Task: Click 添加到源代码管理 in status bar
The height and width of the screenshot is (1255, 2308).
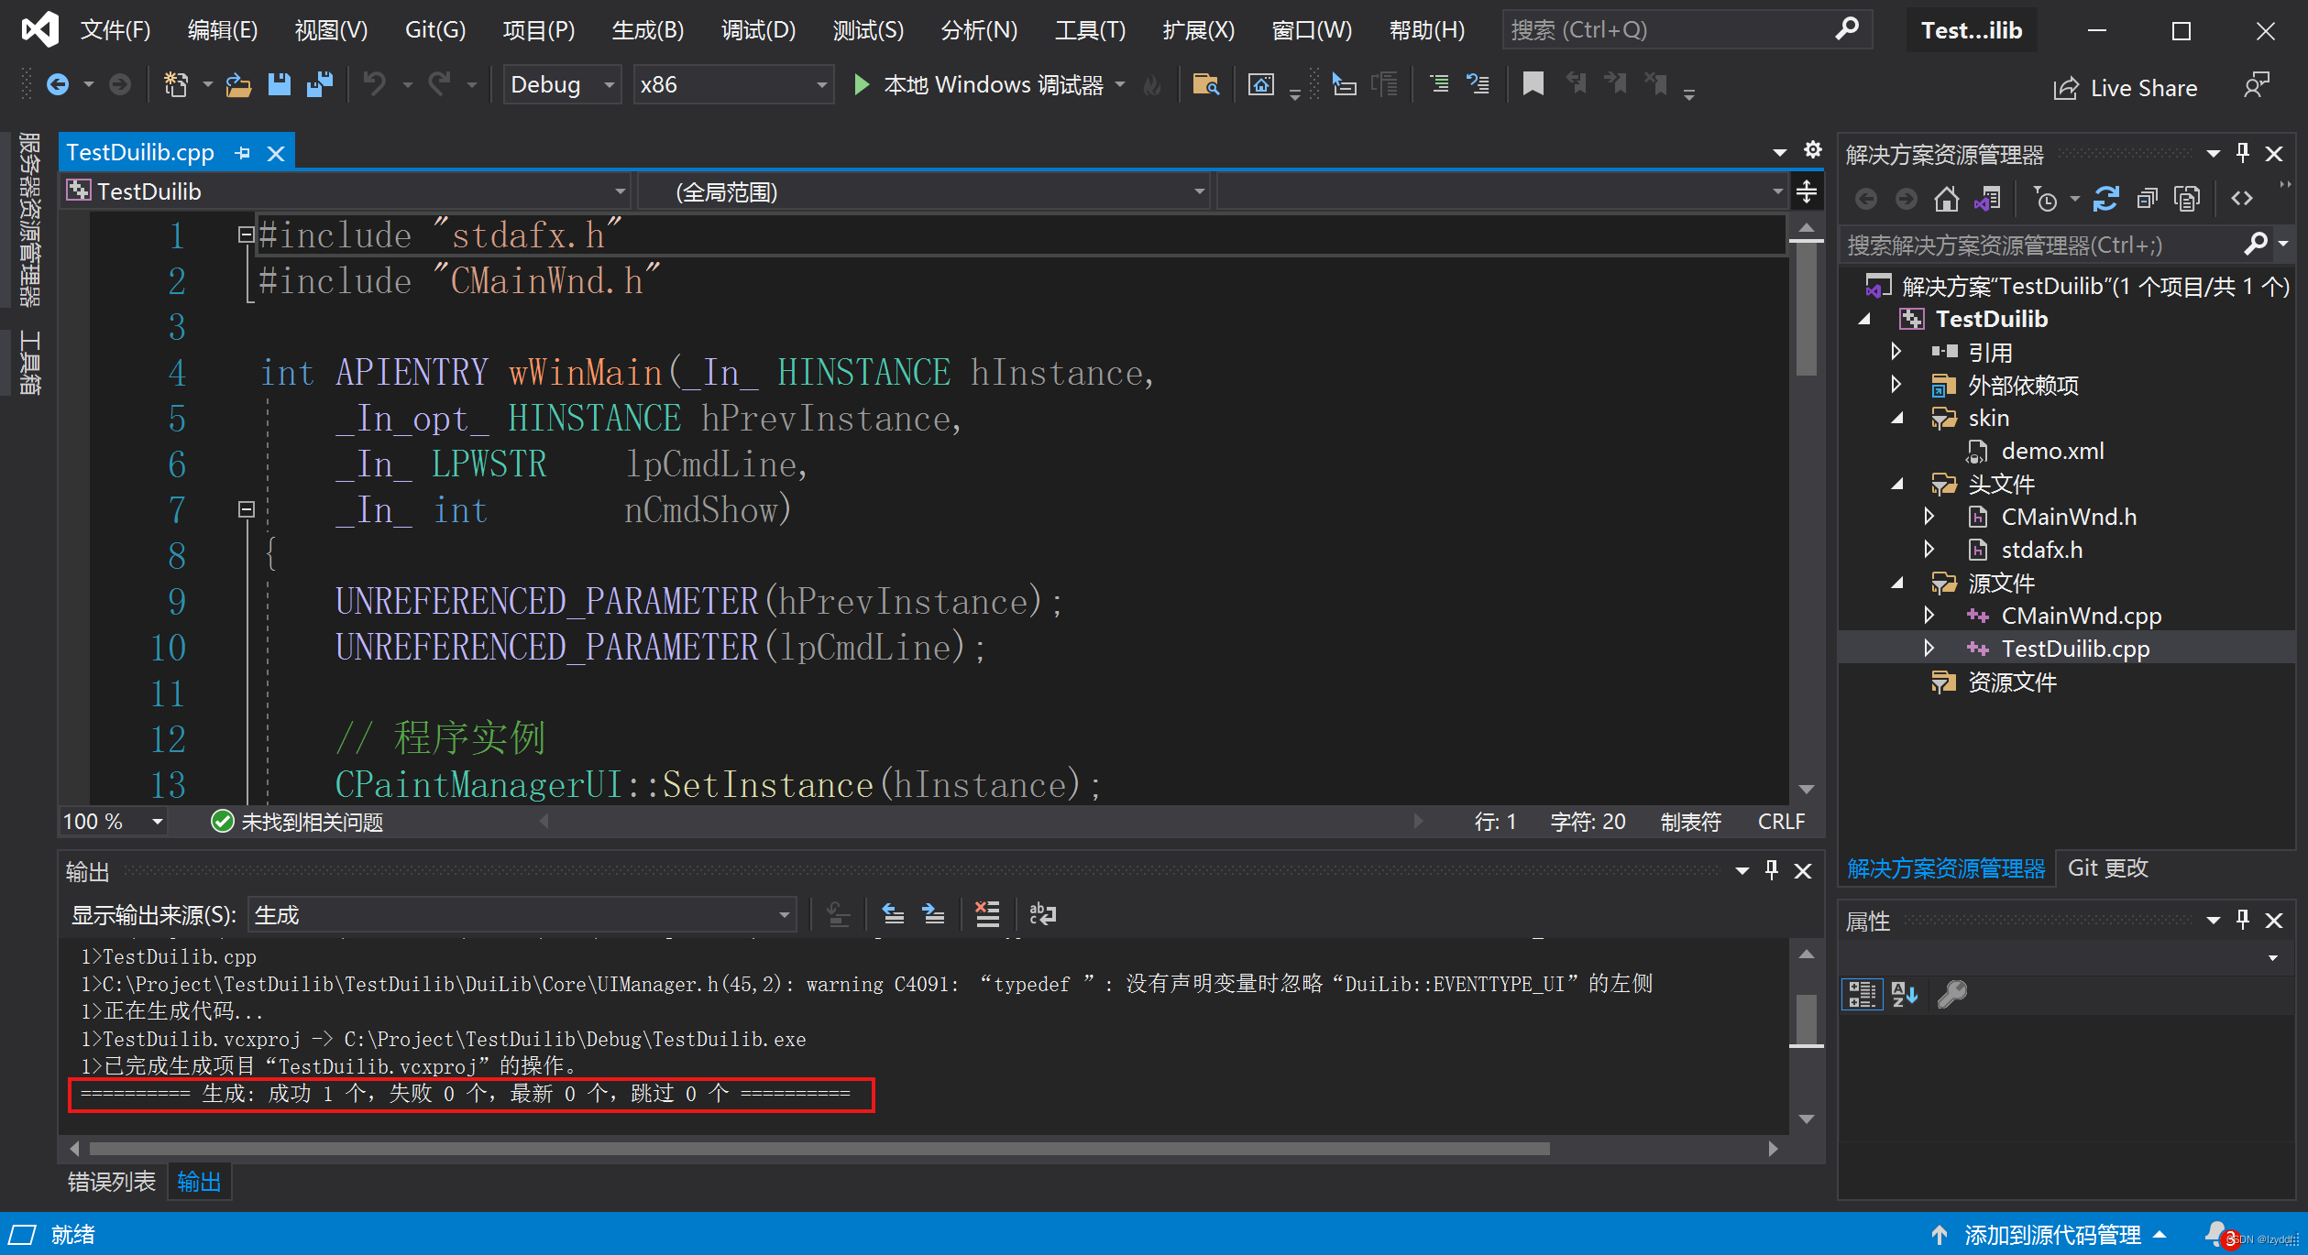Action: click(x=2053, y=1234)
